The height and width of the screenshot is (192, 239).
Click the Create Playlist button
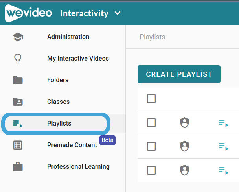coord(179,74)
